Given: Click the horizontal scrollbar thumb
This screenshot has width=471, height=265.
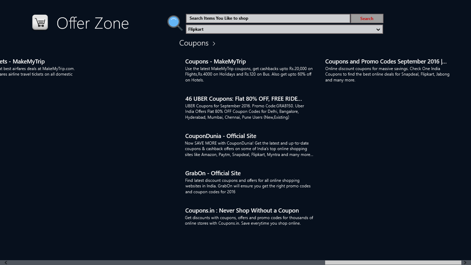Looking at the screenshot, I should pyautogui.click(x=393, y=263).
